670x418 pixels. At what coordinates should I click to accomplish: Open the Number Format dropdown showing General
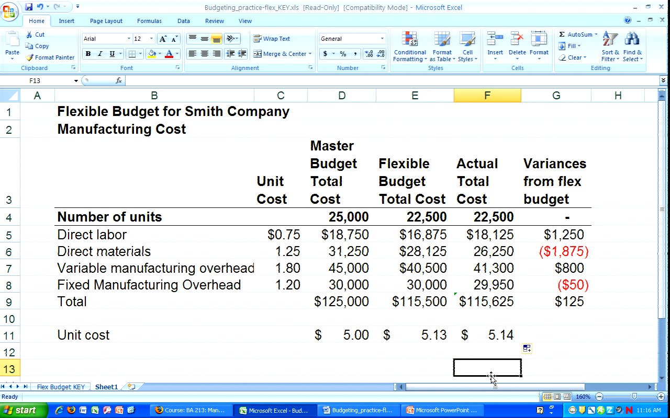pos(382,39)
